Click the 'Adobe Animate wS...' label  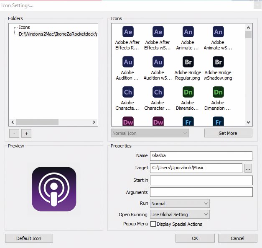click(218, 45)
